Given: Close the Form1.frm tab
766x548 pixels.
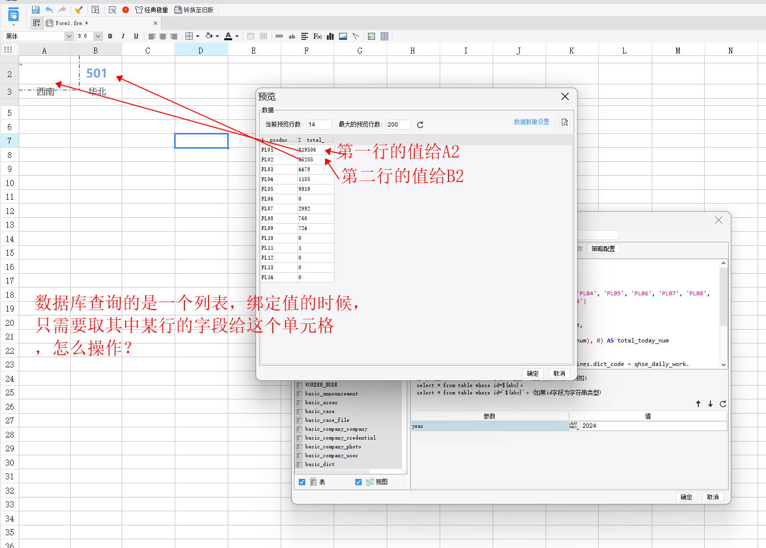Looking at the screenshot, I should click(x=156, y=23).
